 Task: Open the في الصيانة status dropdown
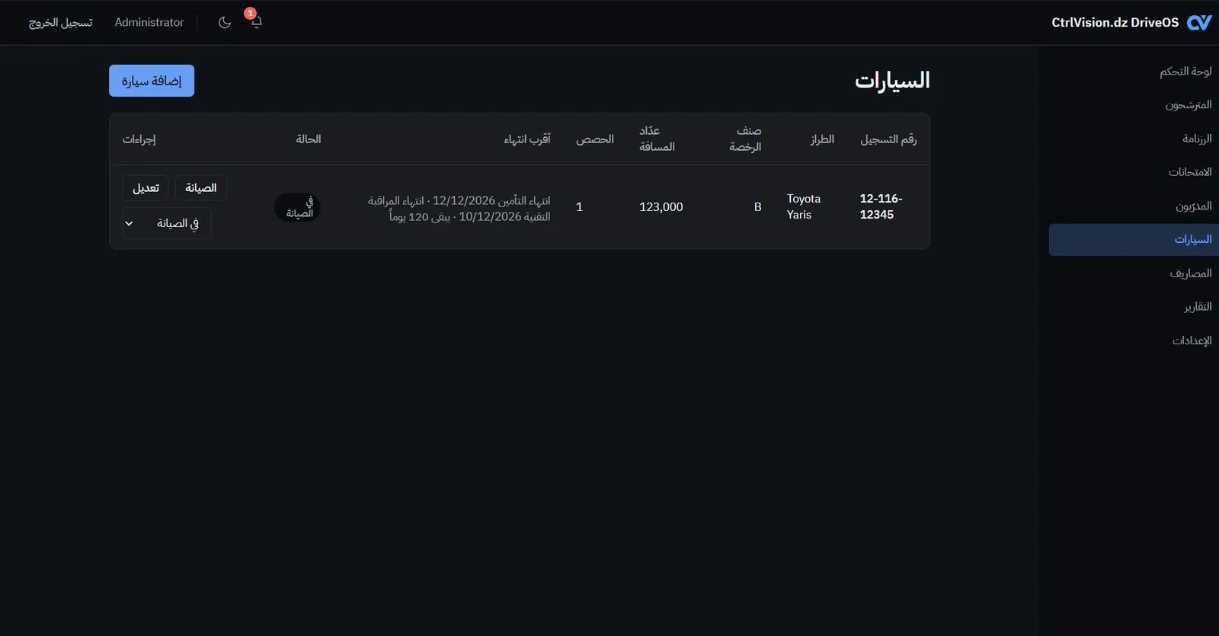(167, 223)
